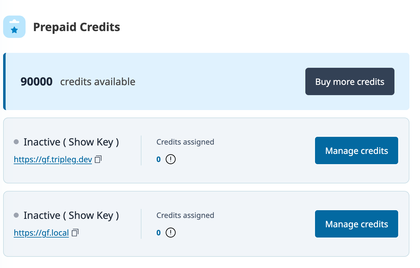Click the assigned credits value for gf.tripleg.dev

tap(159, 159)
